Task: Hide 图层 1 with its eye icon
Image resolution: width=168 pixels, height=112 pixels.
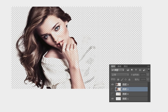Action: pos(112,99)
